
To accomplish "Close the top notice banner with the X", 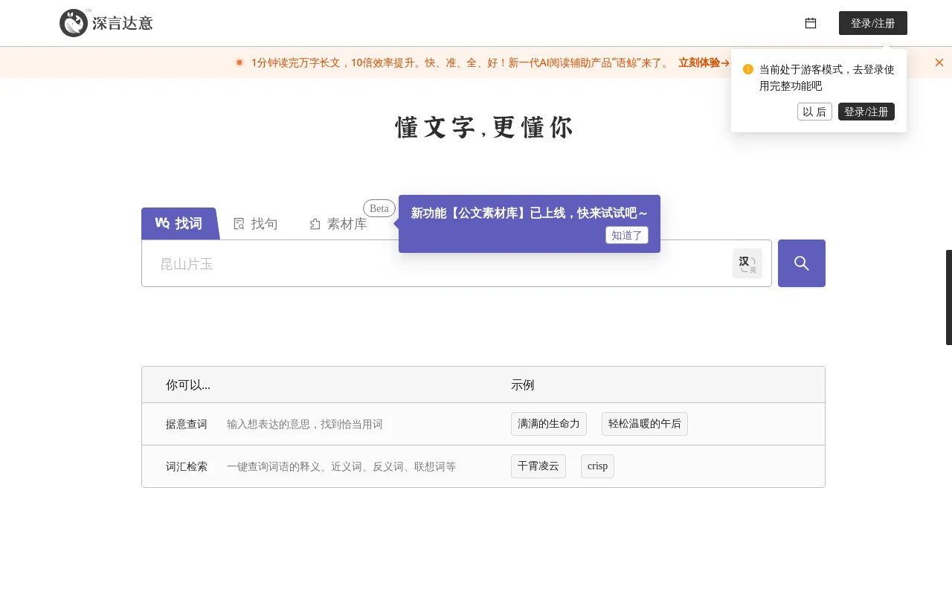I will 939,62.
